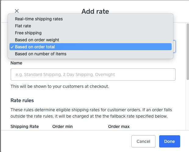Image resolution: width=189 pixels, height=152 pixels.
Task: Click the Name field label
Action: 16,63
